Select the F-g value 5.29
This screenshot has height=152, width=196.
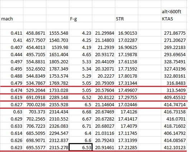coord(81,76)
